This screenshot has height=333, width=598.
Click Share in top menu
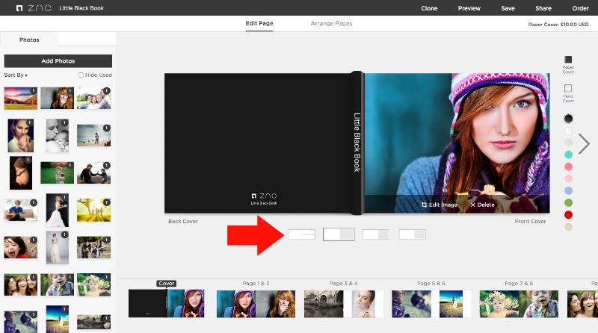coord(543,8)
